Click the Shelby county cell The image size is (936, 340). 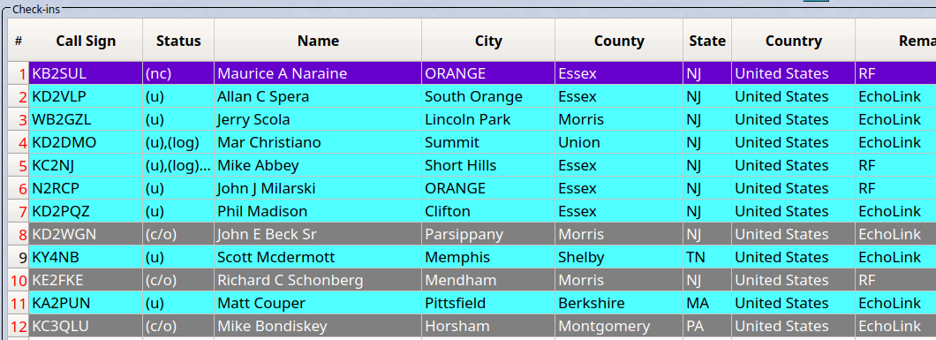pos(619,257)
